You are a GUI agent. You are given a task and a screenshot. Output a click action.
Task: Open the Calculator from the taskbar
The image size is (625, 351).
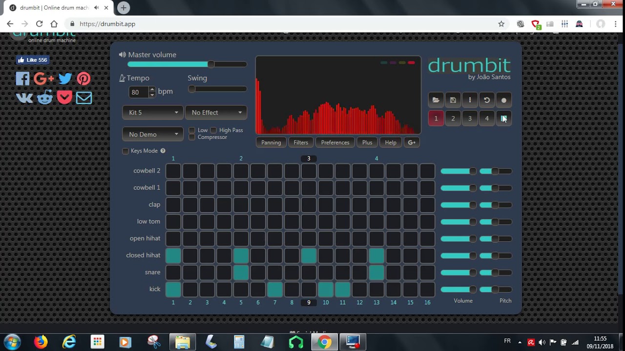click(239, 342)
